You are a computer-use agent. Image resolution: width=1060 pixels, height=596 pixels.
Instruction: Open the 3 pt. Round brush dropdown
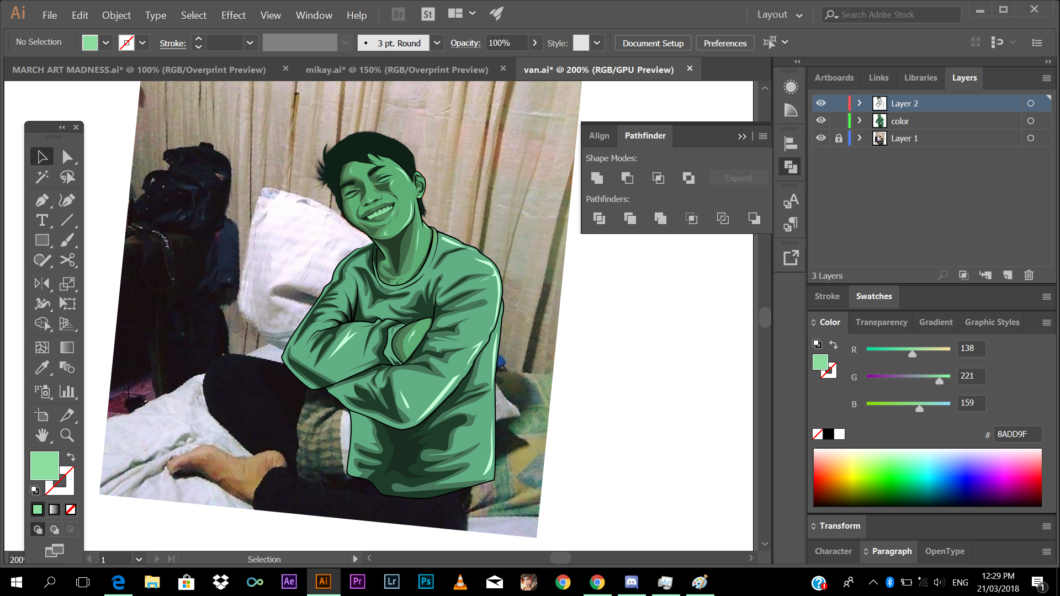click(x=437, y=43)
